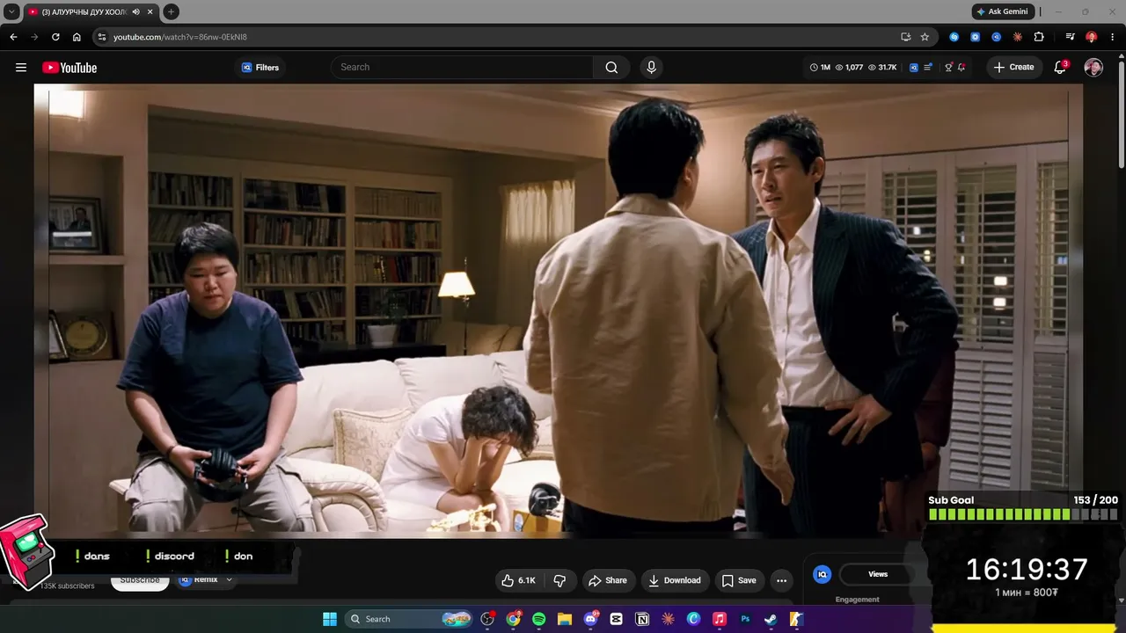
Task: Go to YouTube home via logo
Action: 69,68
